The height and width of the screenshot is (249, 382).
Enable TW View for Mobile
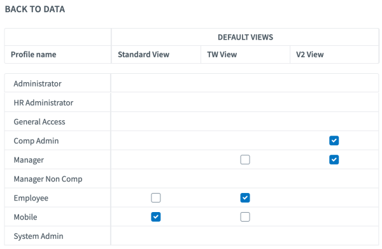[x=245, y=217]
